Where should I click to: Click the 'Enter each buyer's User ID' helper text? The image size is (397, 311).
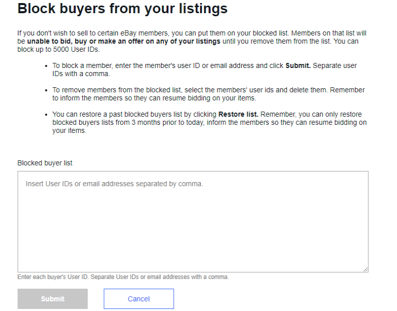123,277
